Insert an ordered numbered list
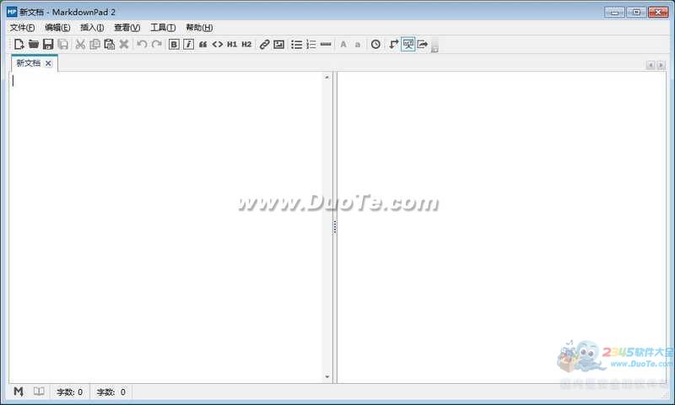The width and height of the screenshot is (675, 405). 311,44
